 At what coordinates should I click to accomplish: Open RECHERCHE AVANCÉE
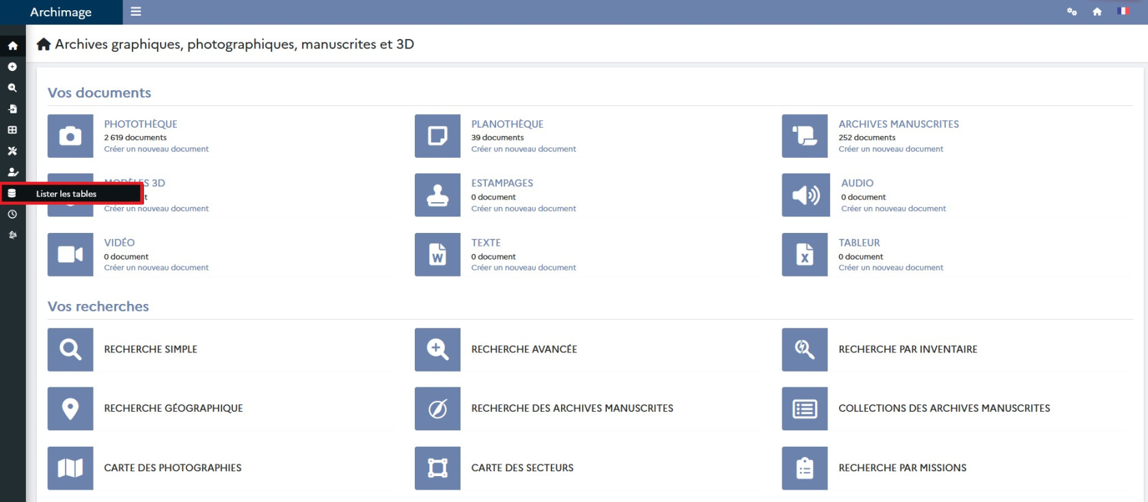[x=524, y=349]
